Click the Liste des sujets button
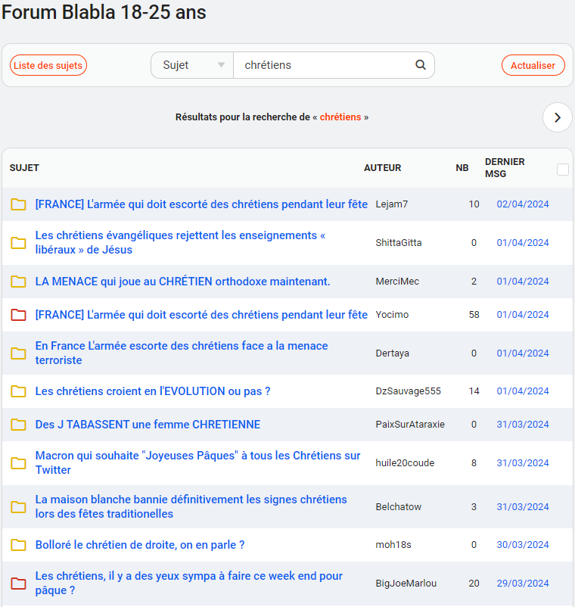Image resolution: width=575 pixels, height=607 pixels. click(x=48, y=66)
